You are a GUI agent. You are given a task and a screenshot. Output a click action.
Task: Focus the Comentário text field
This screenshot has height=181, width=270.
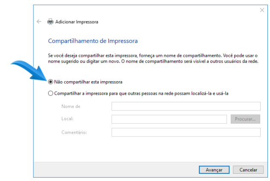click(186, 133)
